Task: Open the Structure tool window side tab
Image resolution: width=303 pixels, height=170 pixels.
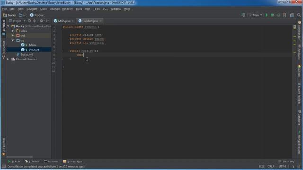Action: pos(4,50)
